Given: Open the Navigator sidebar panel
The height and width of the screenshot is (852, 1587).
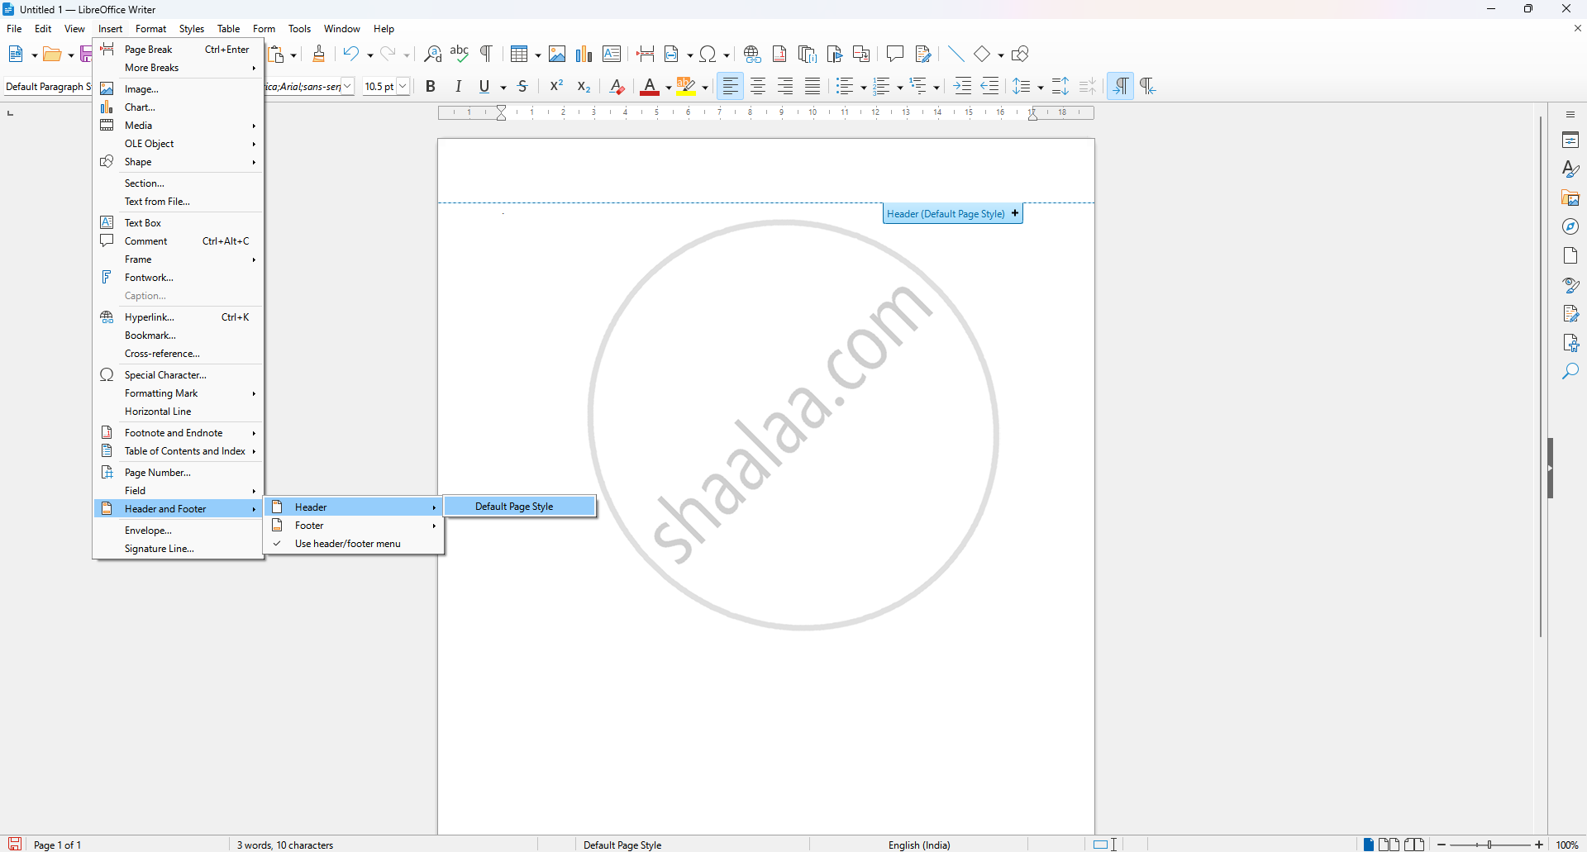Looking at the screenshot, I should tap(1570, 227).
